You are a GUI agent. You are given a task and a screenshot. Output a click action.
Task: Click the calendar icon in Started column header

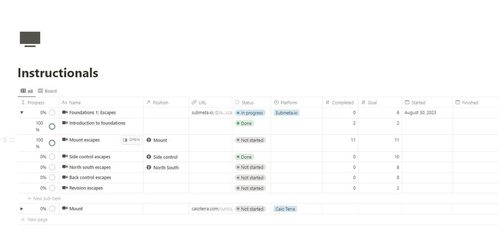[407, 102]
